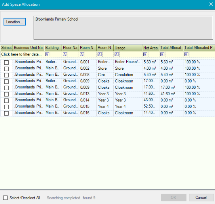Click the filter icon under Net Area column
This screenshot has height=204, width=215.
145,54
